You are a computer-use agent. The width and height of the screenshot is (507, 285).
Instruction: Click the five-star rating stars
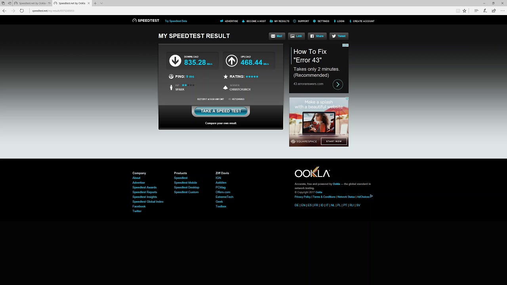(252, 76)
